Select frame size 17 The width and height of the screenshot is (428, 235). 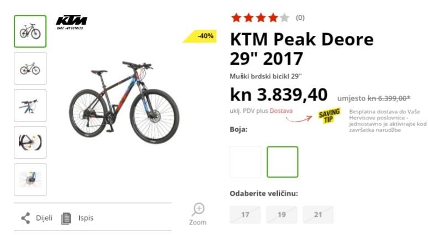coord(245,215)
